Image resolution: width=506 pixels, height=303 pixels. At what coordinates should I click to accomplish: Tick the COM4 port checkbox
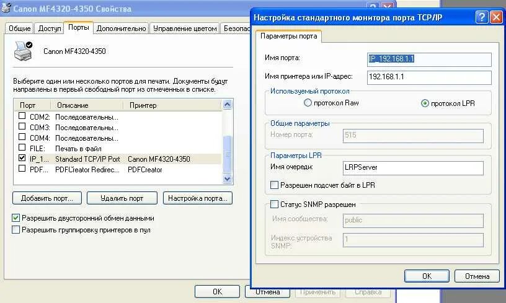[22, 137]
